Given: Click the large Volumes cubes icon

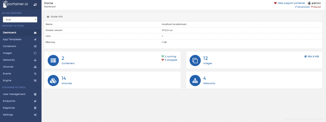Looking at the screenshot, I should pos(53,81).
